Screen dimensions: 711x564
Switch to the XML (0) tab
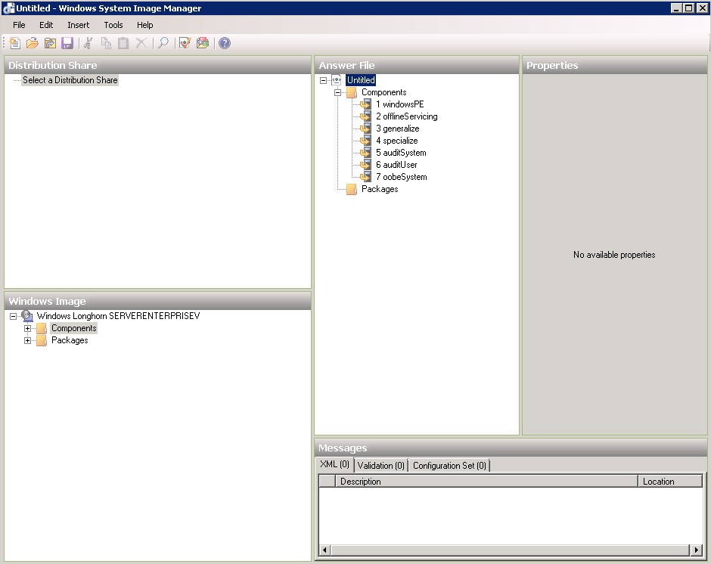(334, 465)
